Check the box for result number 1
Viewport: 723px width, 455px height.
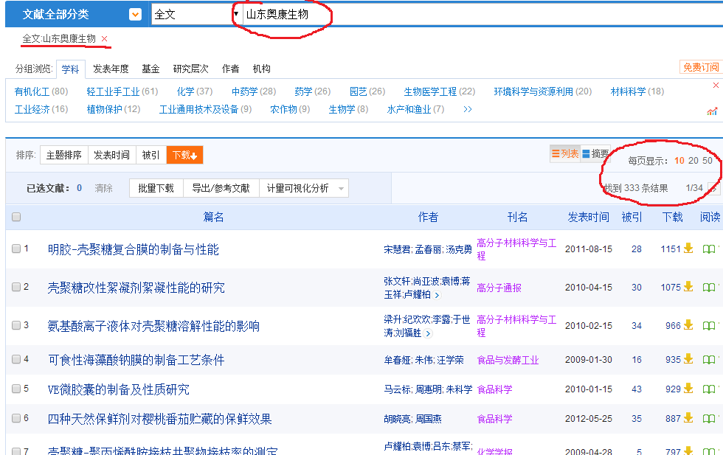point(16,249)
